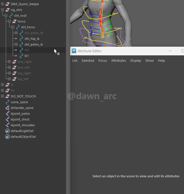Click the ctrl_root curve icon
The image size is (184, 194).
(11, 16)
